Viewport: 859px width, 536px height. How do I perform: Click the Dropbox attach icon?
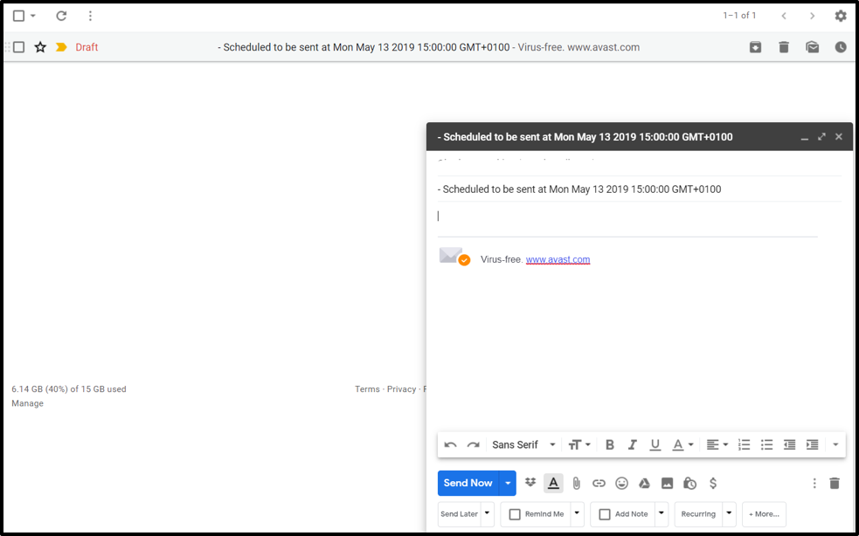pos(530,483)
